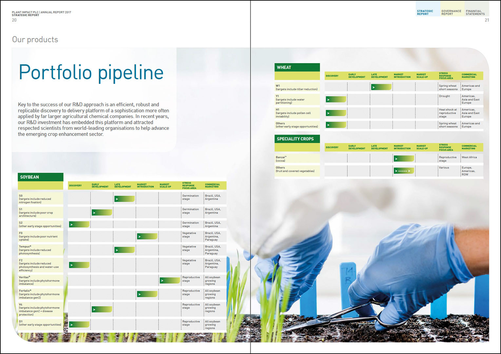This screenshot has width=501, height=354.
Task: Toggle the F2 water-use efficiency row
Action: [41, 265]
